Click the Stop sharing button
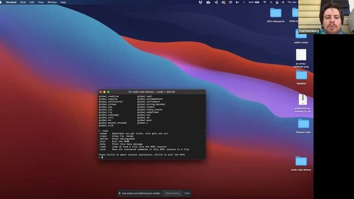354x199 pixels. point(173,193)
